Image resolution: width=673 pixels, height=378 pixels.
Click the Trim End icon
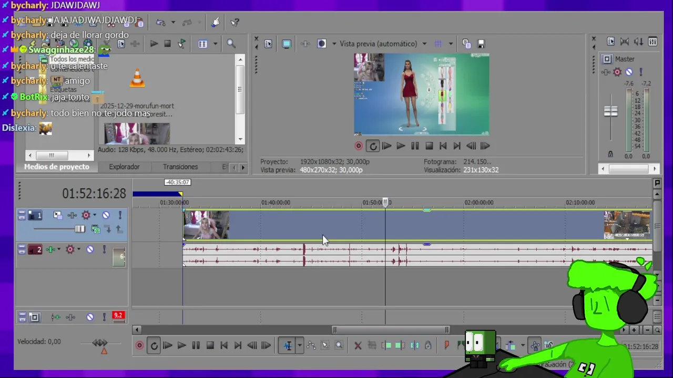pyautogui.click(x=400, y=345)
